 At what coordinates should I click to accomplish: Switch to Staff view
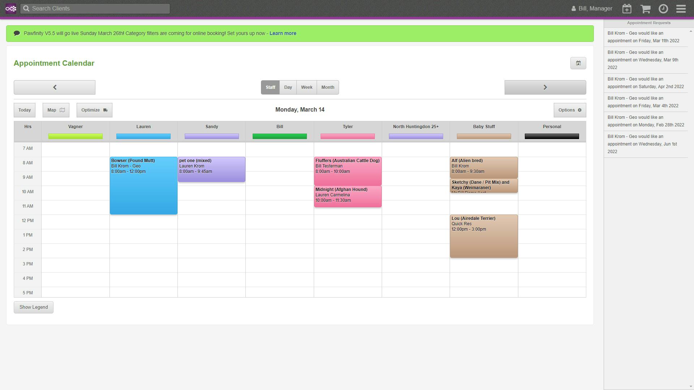[x=270, y=87]
